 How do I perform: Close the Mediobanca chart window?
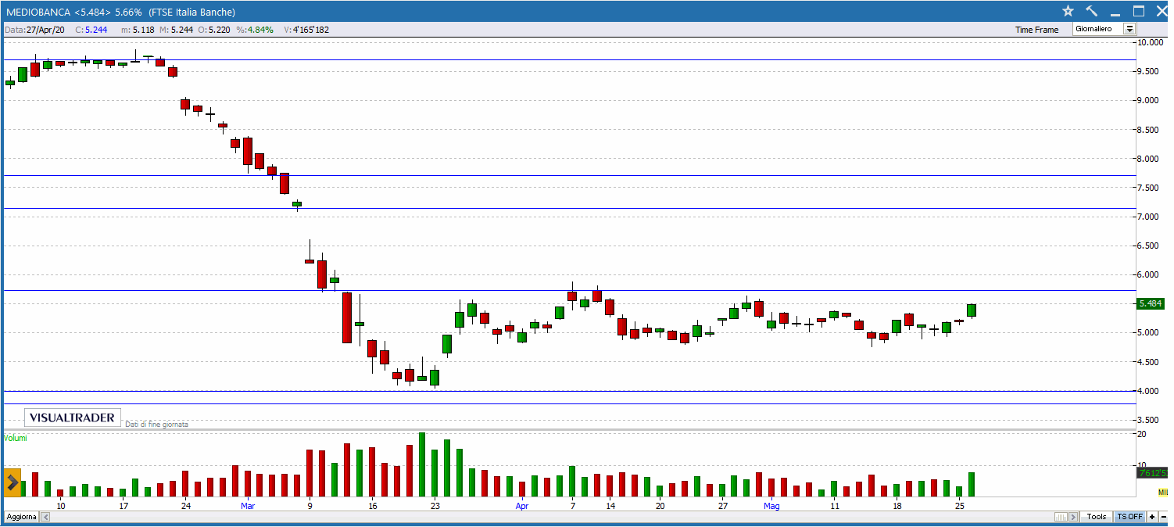1161,11
